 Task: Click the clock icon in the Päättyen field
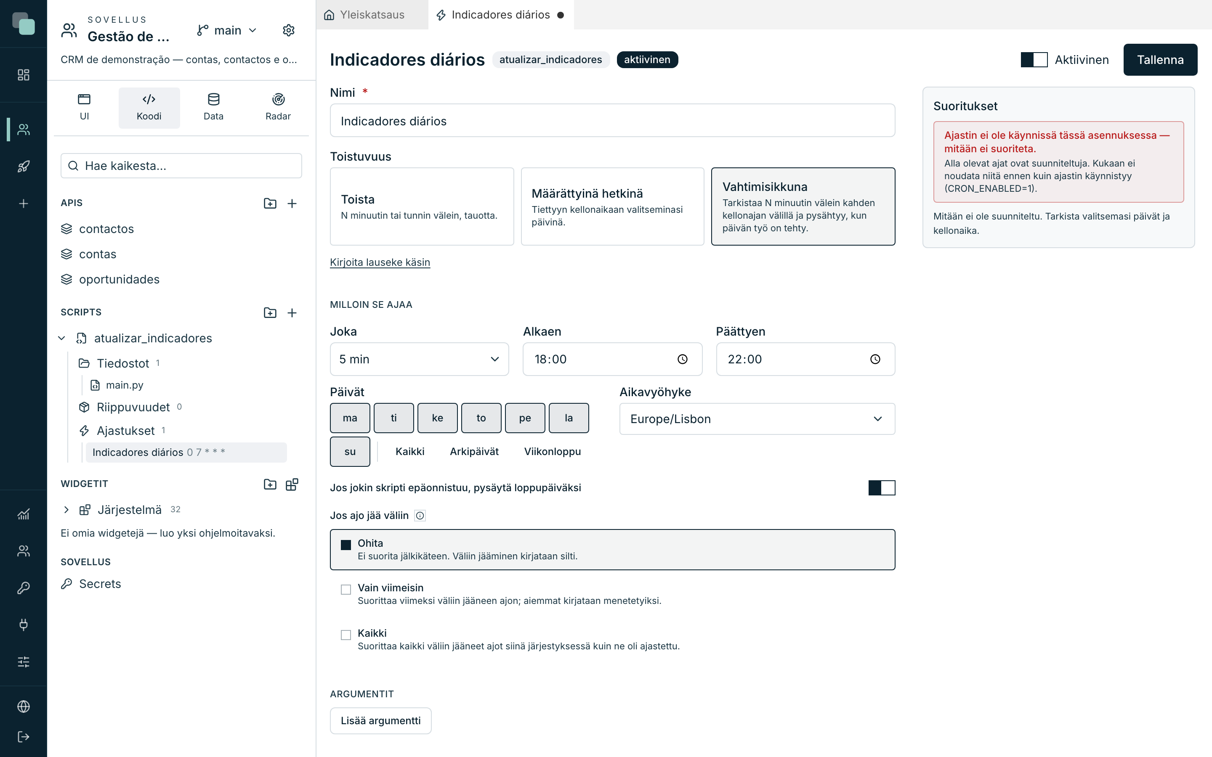point(875,359)
